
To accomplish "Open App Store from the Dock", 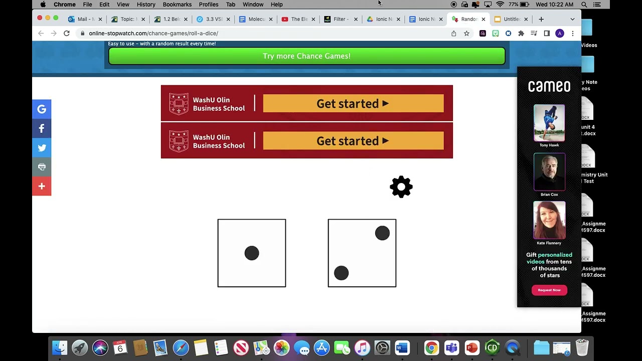I will click(322, 347).
